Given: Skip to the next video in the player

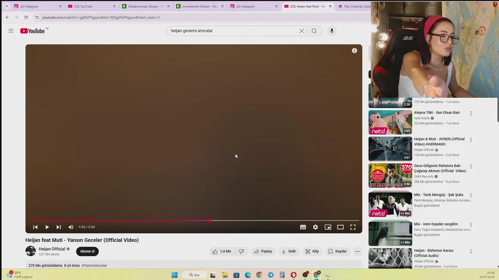Looking at the screenshot, I should [58, 227].
